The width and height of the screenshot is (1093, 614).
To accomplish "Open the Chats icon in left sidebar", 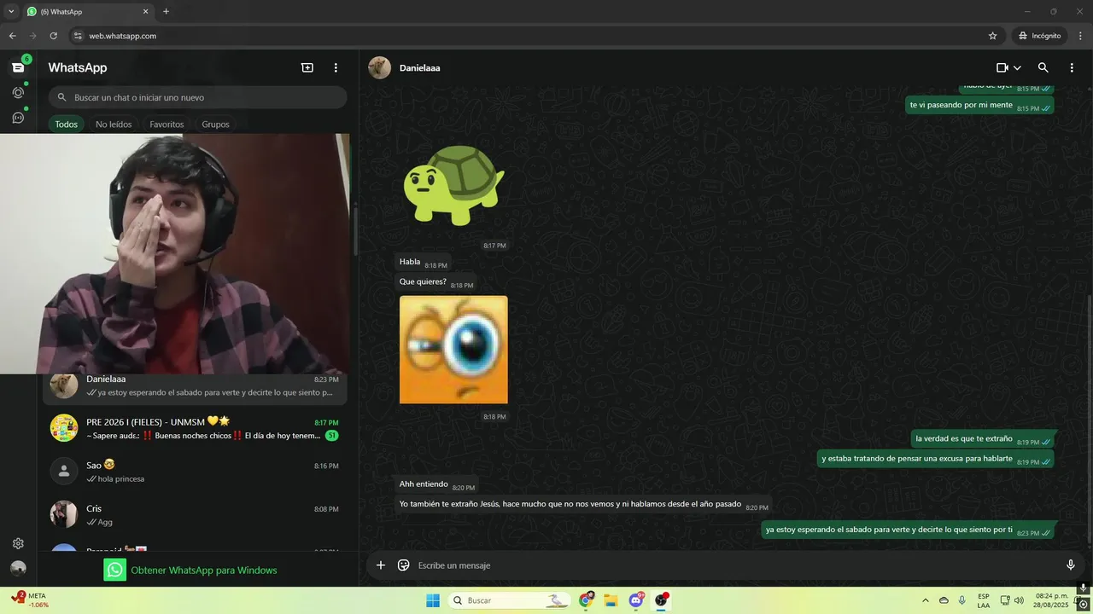I will click(x=18, y=67).
